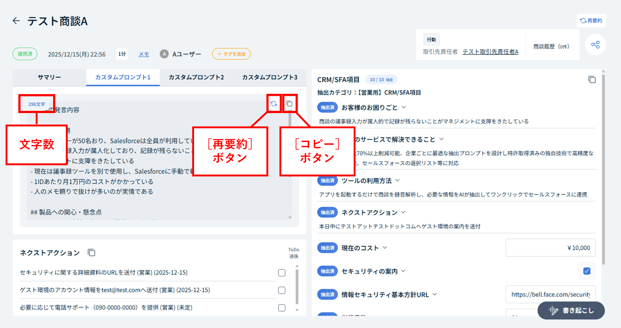Click the right panel vertical scrollbar
This screenshot has height=328, width=621.
click(603, 168)
